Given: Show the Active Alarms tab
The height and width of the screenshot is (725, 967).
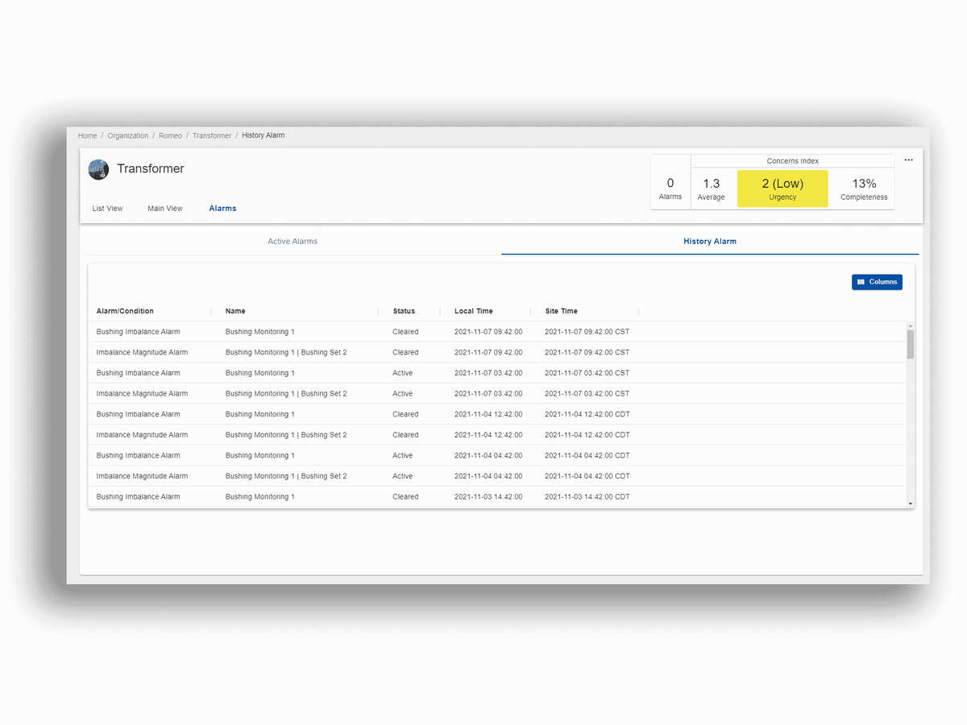Looking at the screenshot, I should pos(293,242).
